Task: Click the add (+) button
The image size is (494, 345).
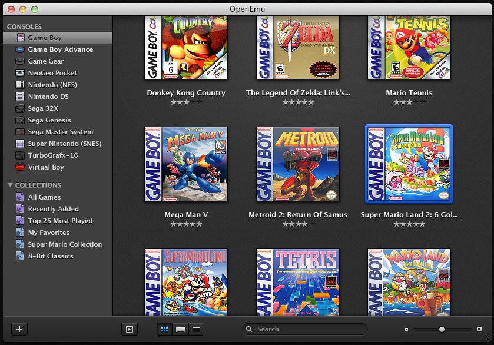Action: tap(19, 329)
